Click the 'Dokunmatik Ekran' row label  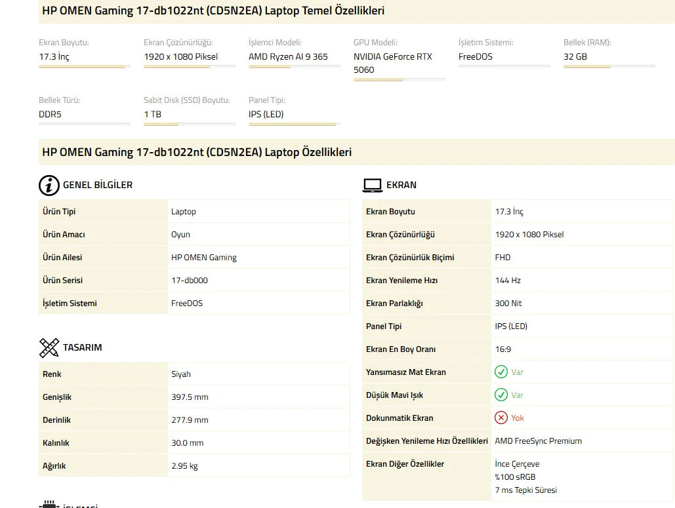(x=399, y=418)
